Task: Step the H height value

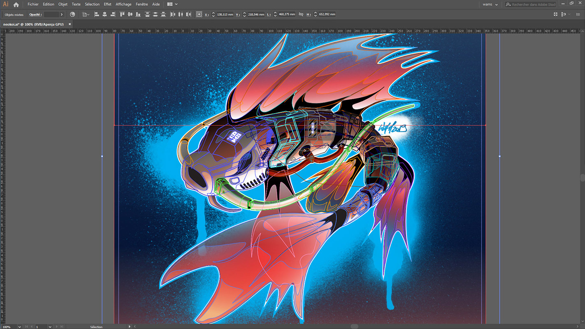Action: (x=316, y=14)
